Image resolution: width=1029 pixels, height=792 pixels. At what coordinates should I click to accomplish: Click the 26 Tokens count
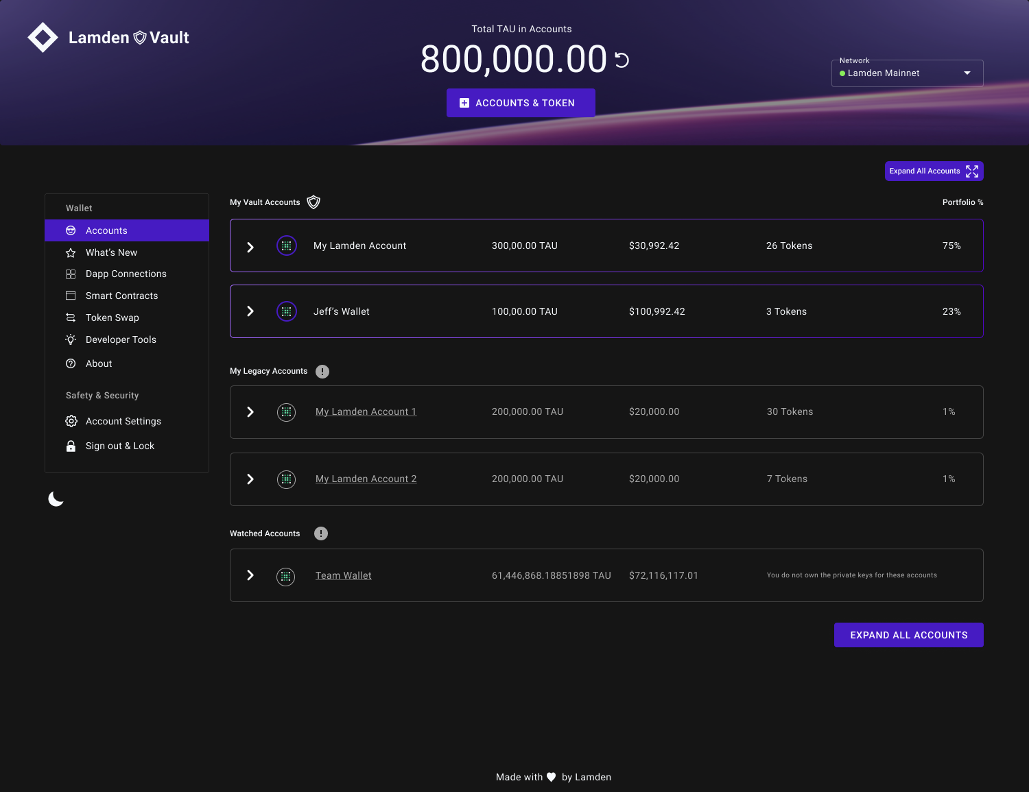coord(789,245)
